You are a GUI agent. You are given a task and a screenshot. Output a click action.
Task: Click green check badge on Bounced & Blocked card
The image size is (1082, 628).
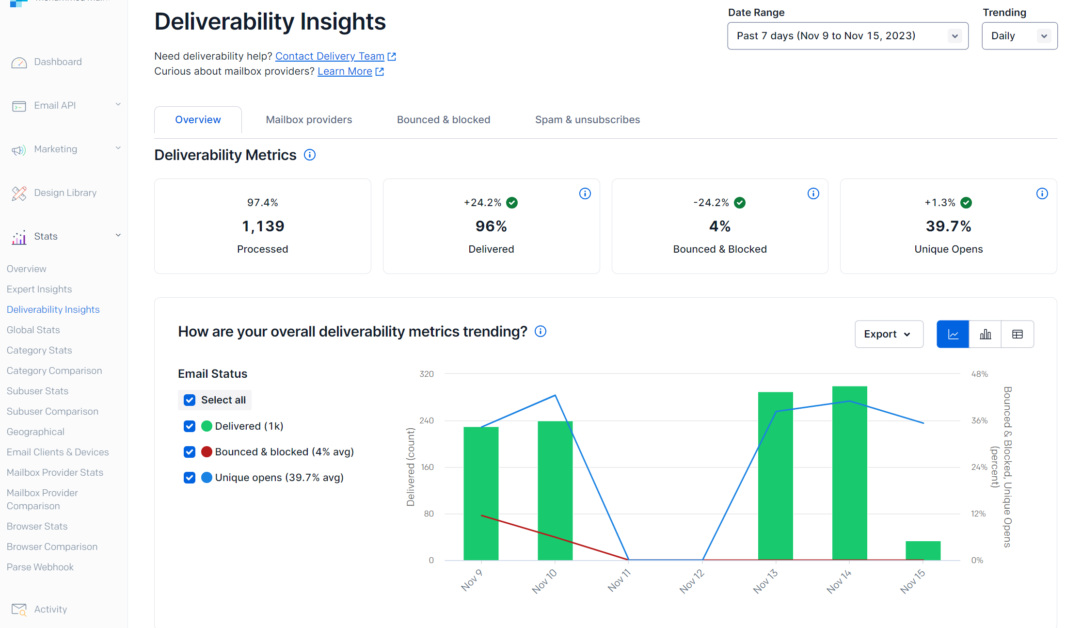tap(740, 203)
